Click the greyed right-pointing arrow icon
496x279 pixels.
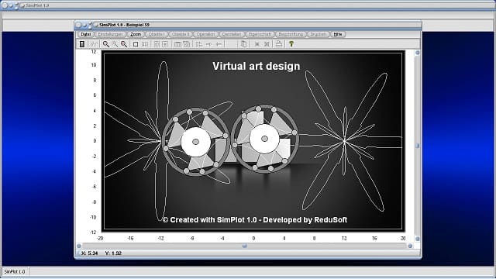208,44
